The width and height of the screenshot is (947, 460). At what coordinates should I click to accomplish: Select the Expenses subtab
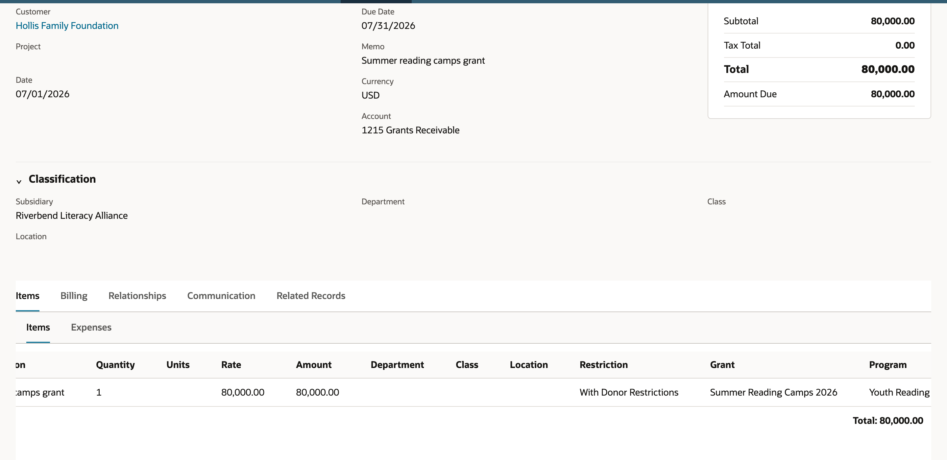(91, 327)
